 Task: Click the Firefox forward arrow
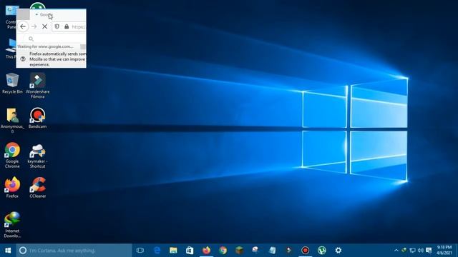tap(34, 26)
